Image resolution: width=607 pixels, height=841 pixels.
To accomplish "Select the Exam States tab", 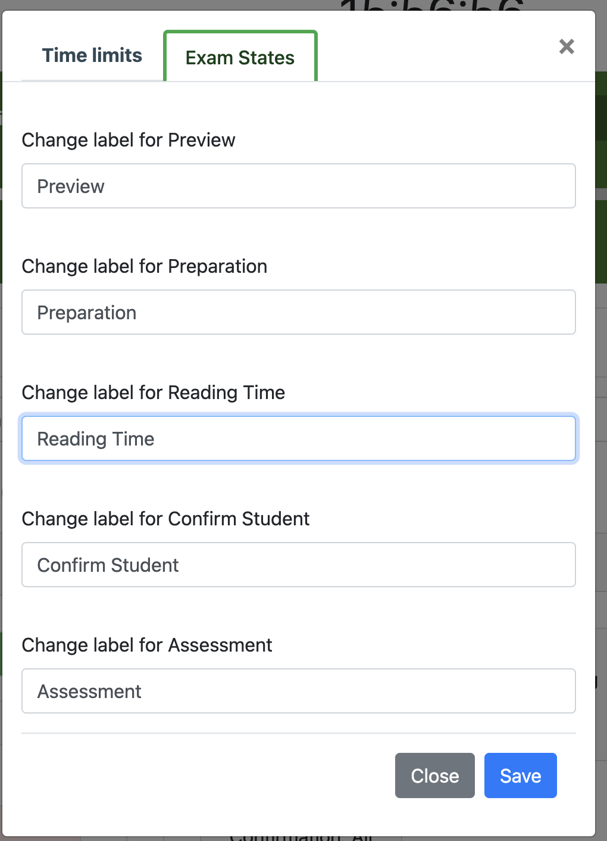I will point(240,57).
